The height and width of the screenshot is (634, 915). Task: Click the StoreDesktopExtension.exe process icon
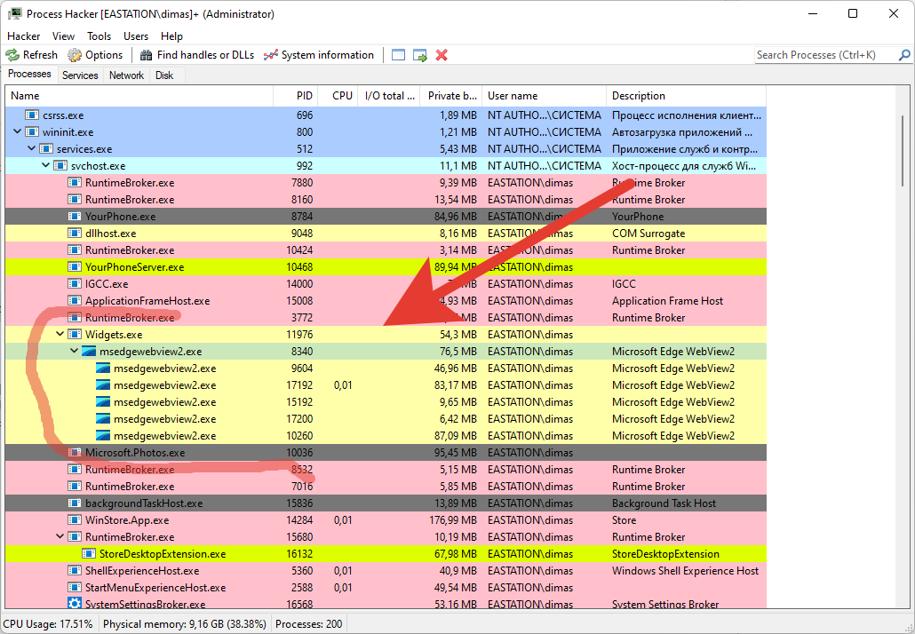point(89,554)
